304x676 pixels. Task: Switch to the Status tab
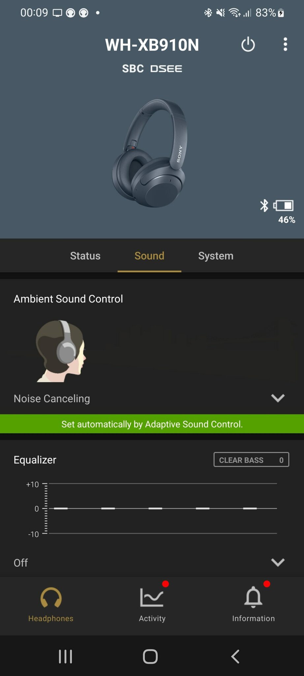pyautogui.click(x=85, y=256)
